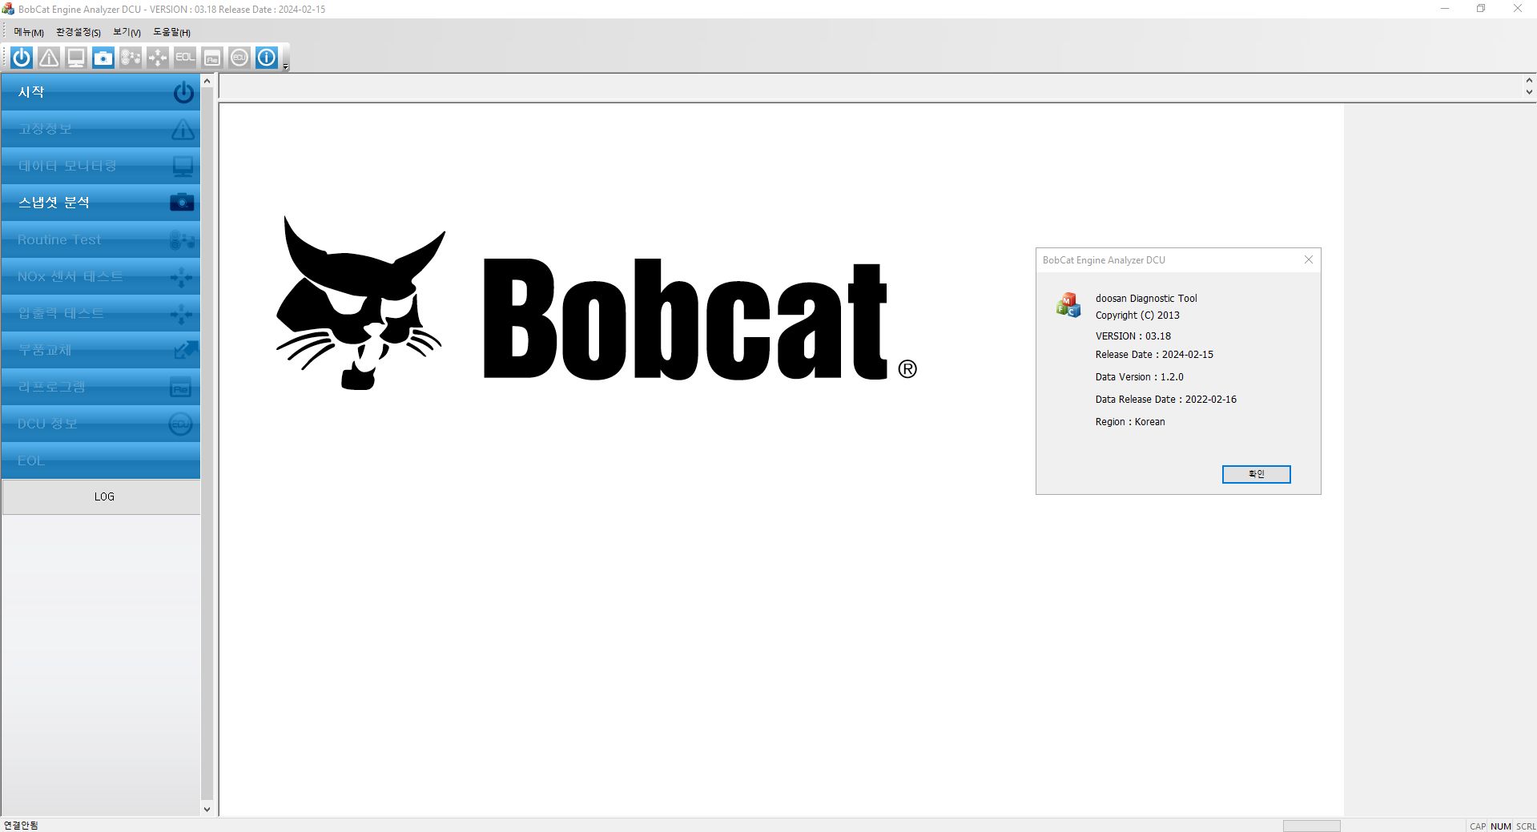This screenshot has width=1537, height=832.
Task: Select the snapshot camera icon in toolbar
Action: [103, 58]
